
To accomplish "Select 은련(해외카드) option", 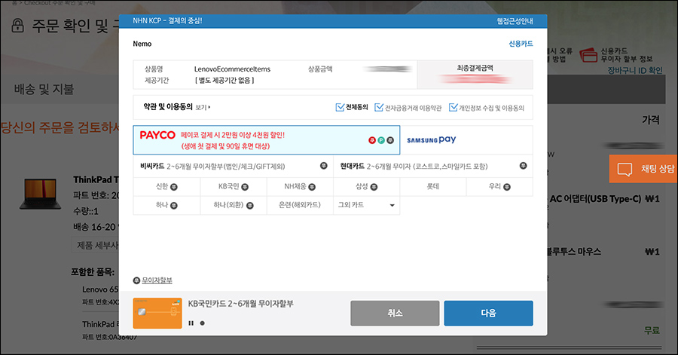I will 300,206.
